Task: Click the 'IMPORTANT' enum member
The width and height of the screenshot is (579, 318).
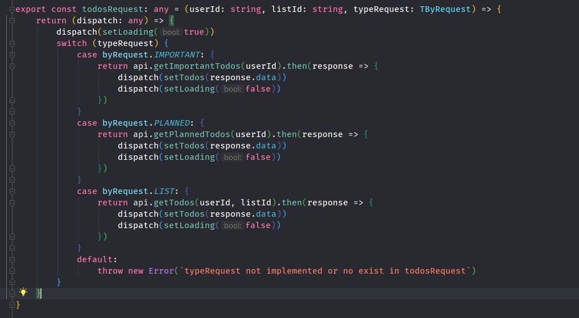Action: 177,55
